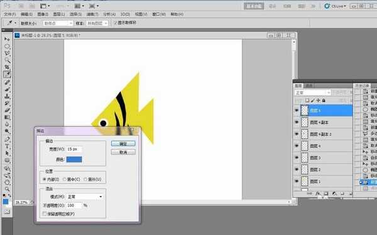Open the 取样大小 sample size dropdown
377x235 pixels.
(x=58, y=23)
